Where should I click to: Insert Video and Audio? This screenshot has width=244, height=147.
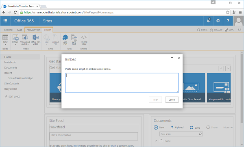click(x=25, y=39)
